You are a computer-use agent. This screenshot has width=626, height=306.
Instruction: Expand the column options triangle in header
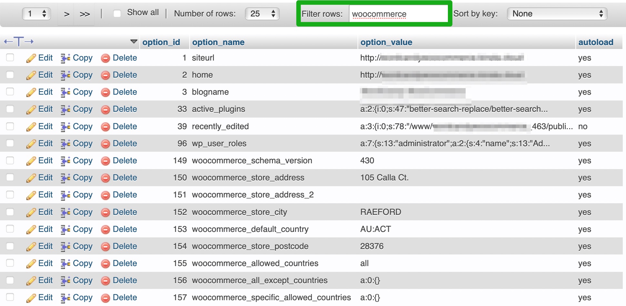(134, 42)
